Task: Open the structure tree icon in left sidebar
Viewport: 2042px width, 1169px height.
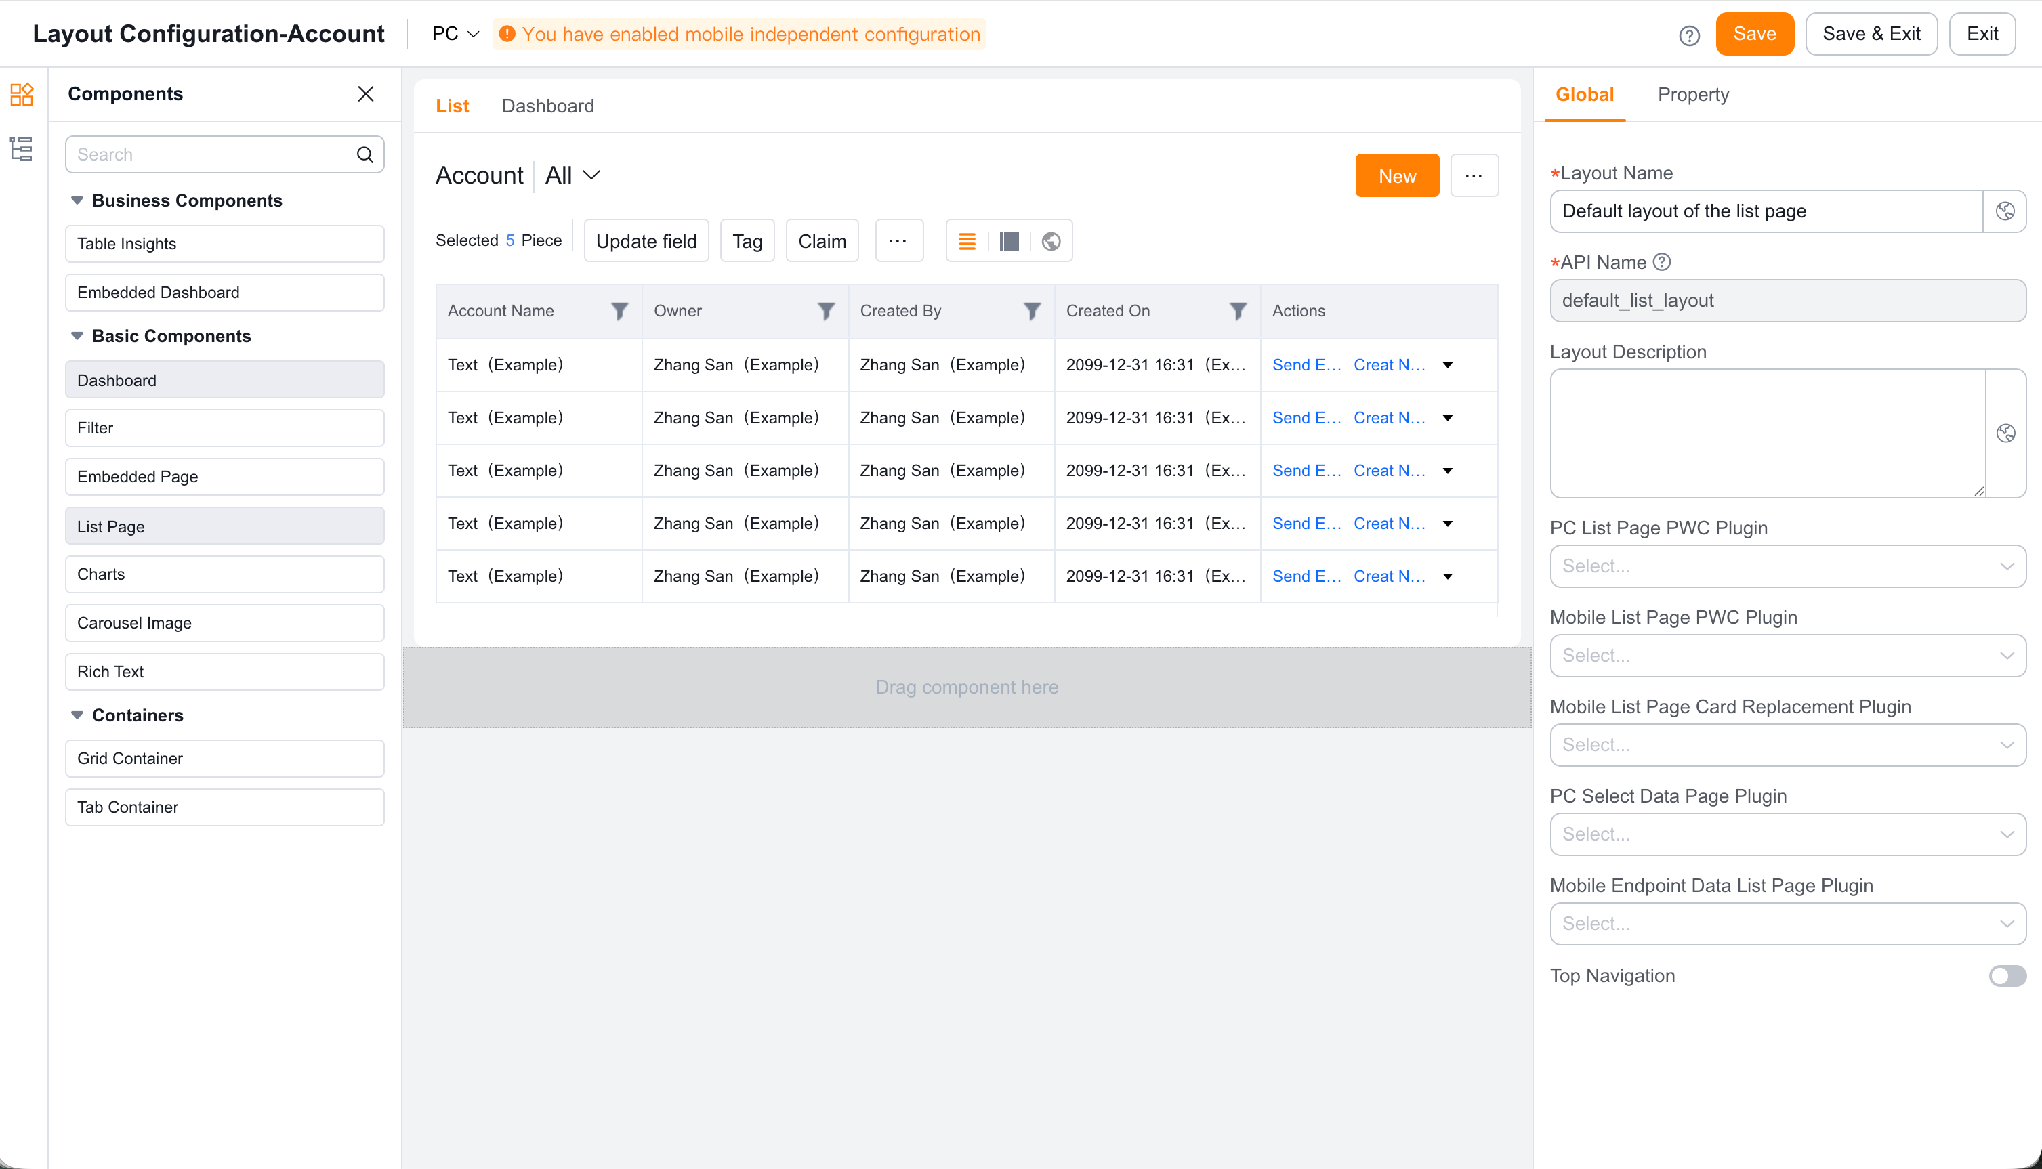Action: [22, 148]
